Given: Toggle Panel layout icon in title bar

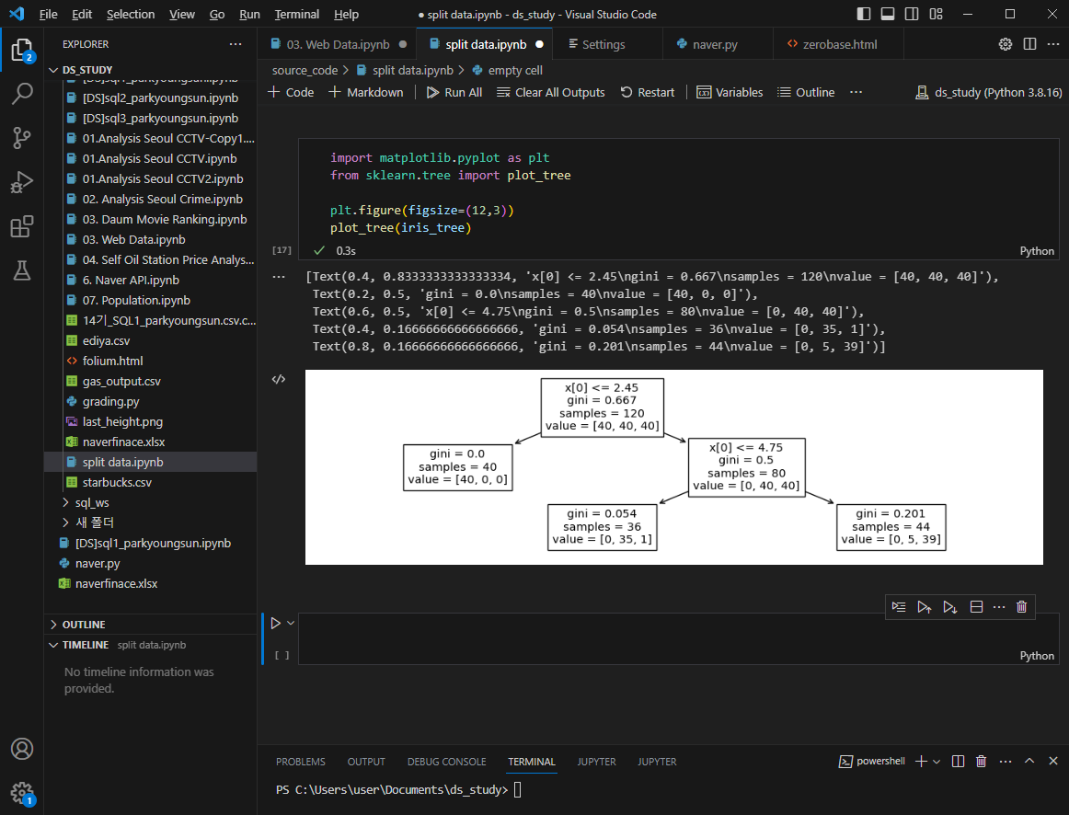Looking at the screenshot, I should 888,15.
